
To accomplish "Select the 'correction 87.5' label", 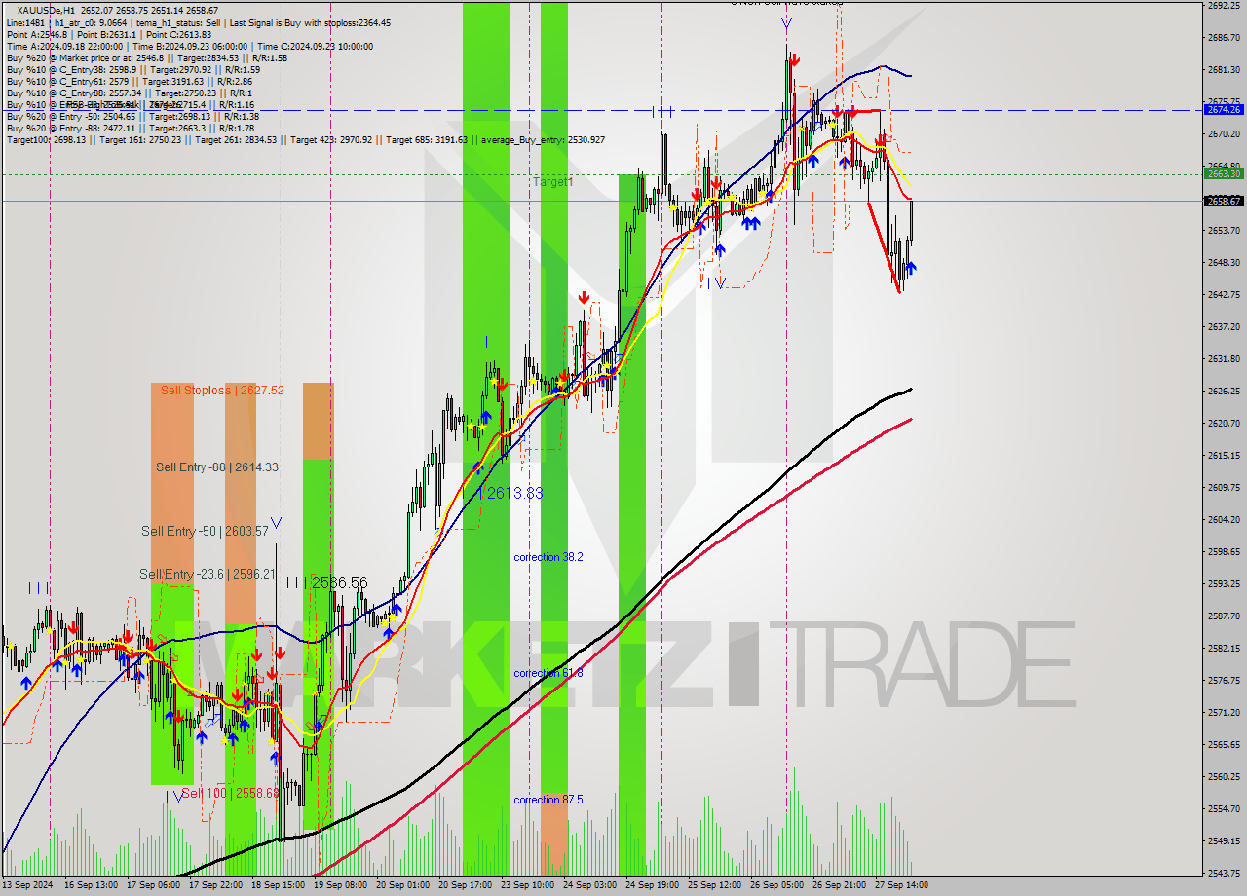I will pyautogui.click(x=548, y=800).
